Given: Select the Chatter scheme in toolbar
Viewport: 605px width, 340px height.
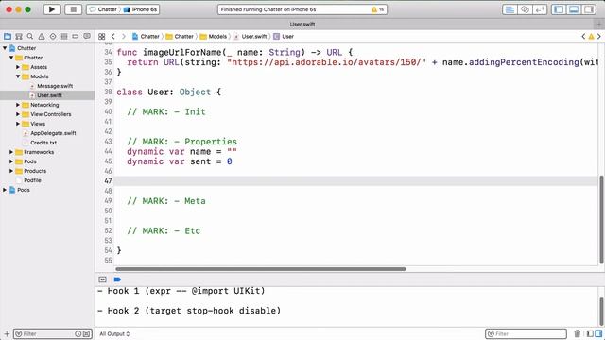Looking at the screenshot, I should click(103, 9).
